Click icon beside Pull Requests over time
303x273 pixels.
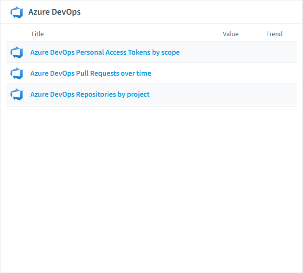[x=17, y=73]
